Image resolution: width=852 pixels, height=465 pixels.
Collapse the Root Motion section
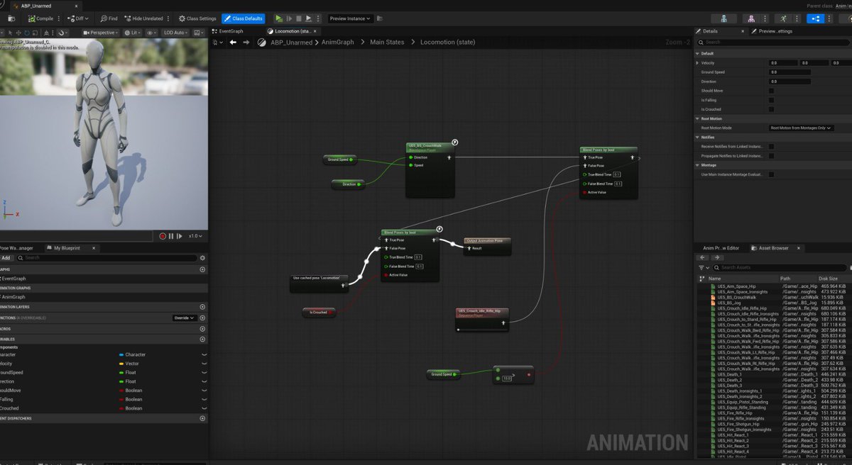pos(698,118)
